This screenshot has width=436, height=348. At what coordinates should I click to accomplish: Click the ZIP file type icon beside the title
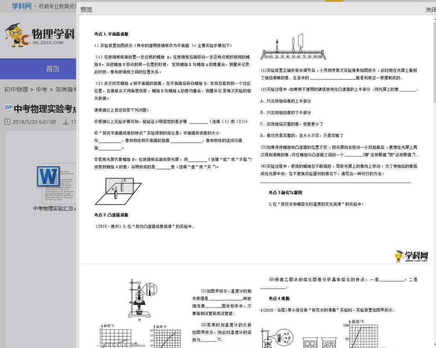click(x=9, y=107)
